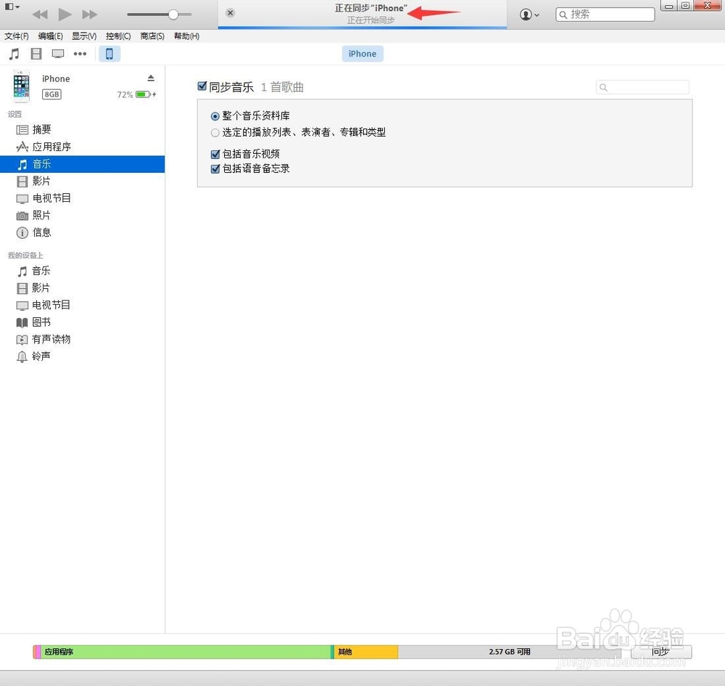Viewport: 725px width, 686px height.
Task: Click the 同步 button
Action: tap(661, 652)
